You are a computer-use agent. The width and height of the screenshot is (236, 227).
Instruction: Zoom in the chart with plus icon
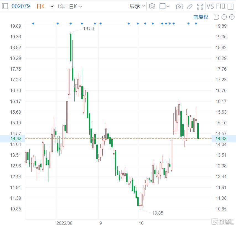point(232,17)
